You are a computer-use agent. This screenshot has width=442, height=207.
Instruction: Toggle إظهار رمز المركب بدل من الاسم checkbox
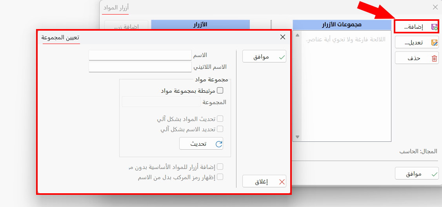click(x=220, y=177)
